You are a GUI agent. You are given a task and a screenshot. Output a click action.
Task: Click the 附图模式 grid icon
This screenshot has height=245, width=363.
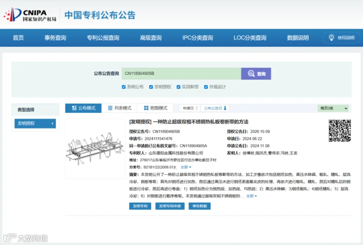(x=146, y=108)
